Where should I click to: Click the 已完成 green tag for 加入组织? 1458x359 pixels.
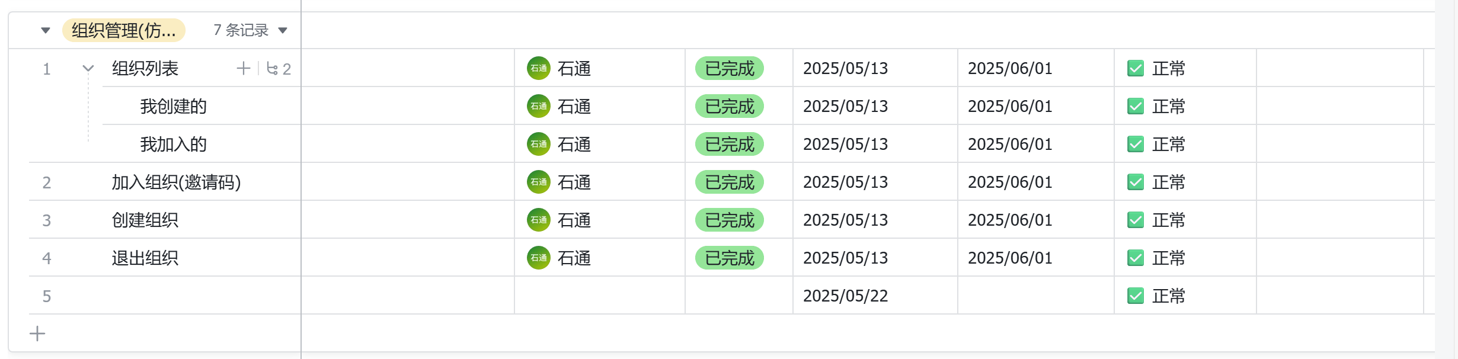pos(730,182)
